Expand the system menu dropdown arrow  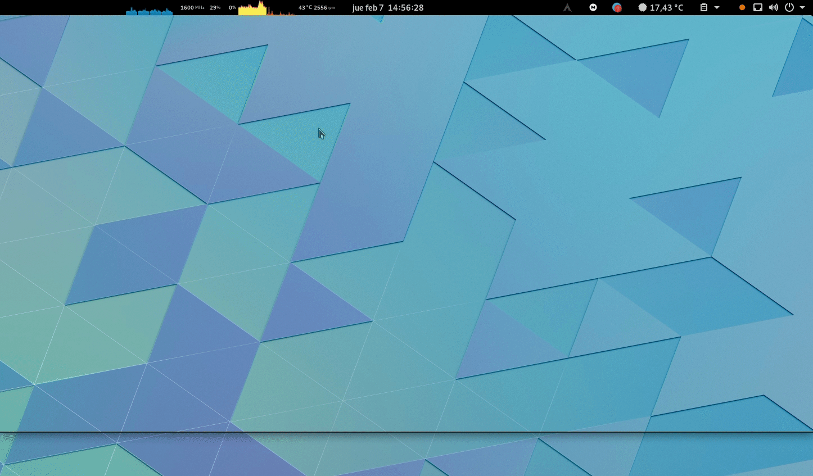802,8
